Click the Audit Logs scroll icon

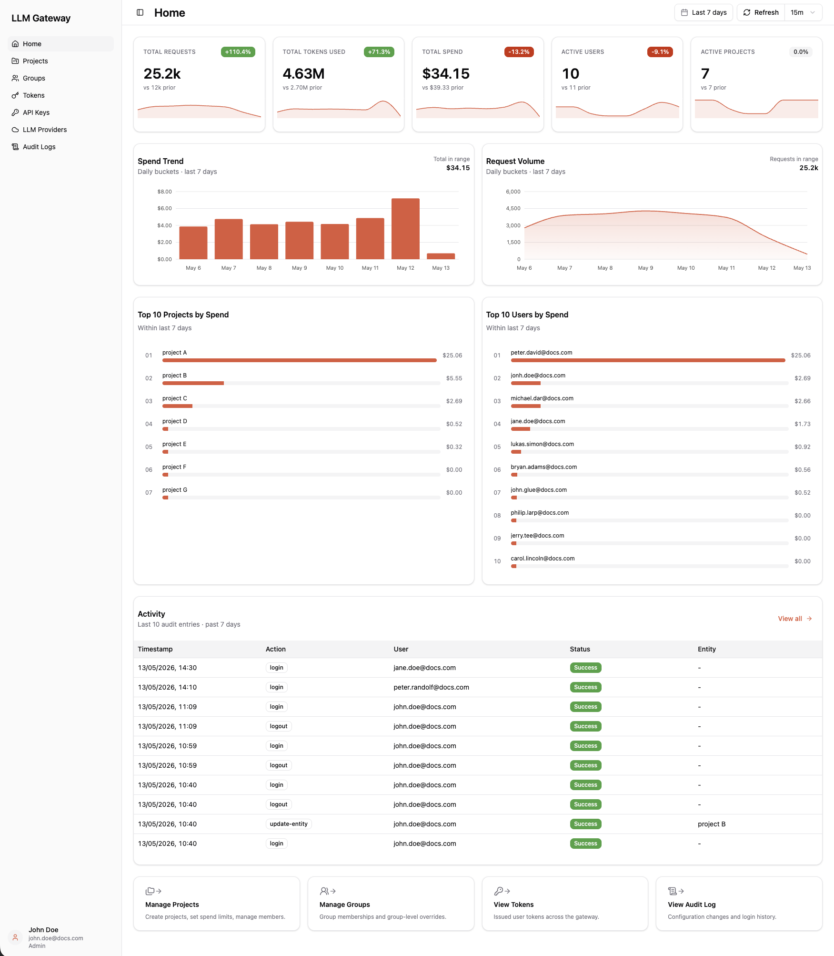point(15,147)
